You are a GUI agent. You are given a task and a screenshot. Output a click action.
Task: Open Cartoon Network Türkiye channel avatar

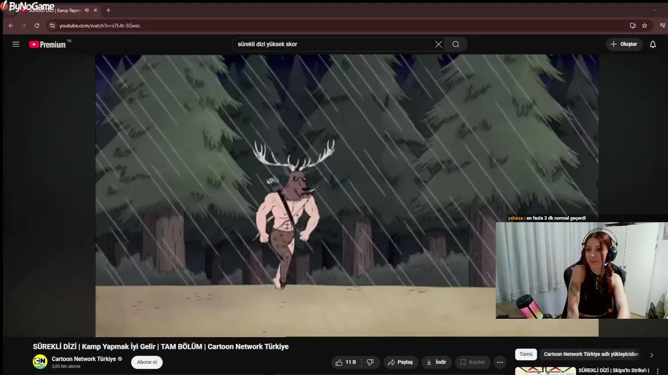click(40, 362)
